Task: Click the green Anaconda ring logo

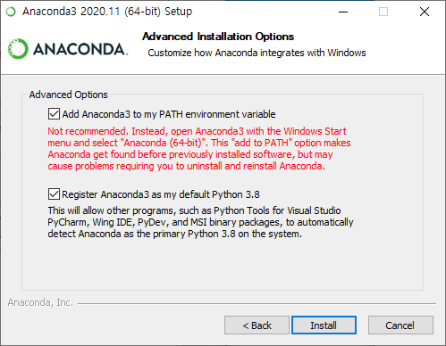Action: [18, 49]
